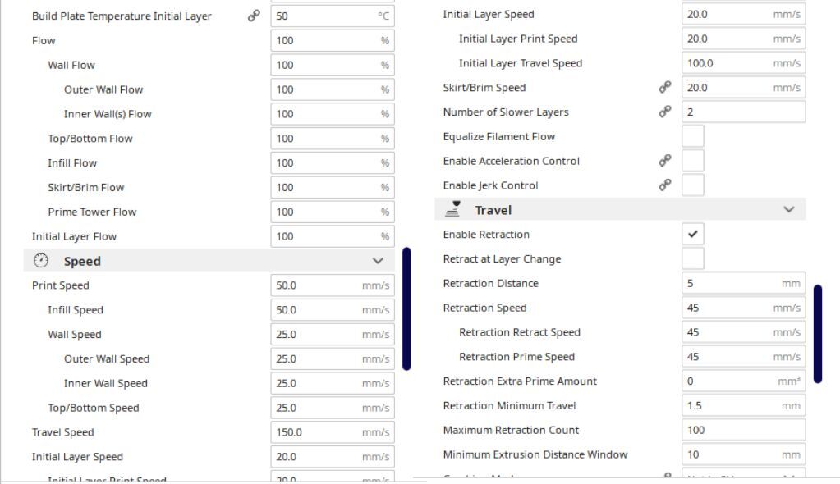Click link icon next to Enable Acceleration Control
The image size is (840, 484).
click(665, 161)
